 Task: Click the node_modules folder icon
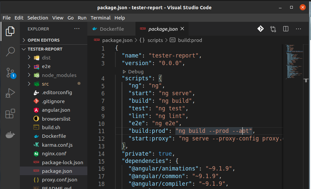pos(36,75)
